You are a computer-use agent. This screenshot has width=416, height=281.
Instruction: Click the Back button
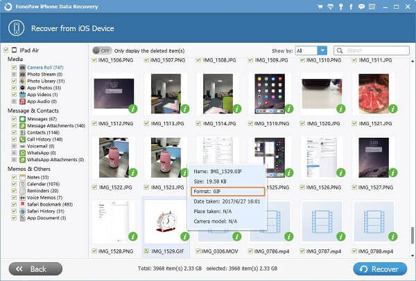35,269
